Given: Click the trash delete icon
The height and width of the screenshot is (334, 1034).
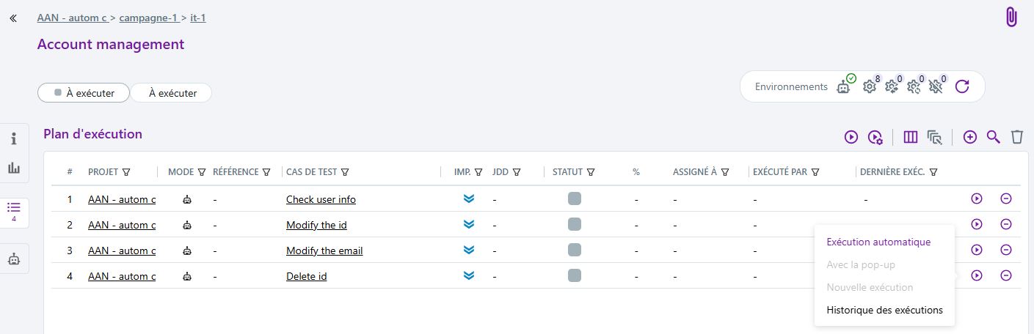Looking at the screenshot, I should click(x=1016, y=137).
